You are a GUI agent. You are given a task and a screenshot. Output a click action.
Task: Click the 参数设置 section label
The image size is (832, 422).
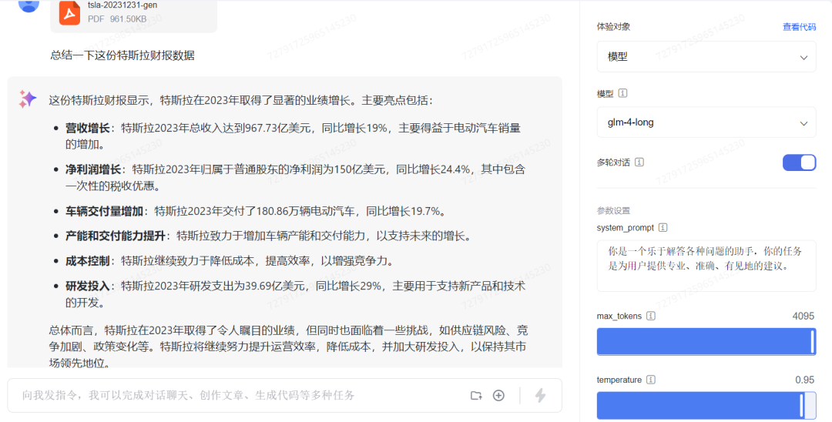point(613,210)
